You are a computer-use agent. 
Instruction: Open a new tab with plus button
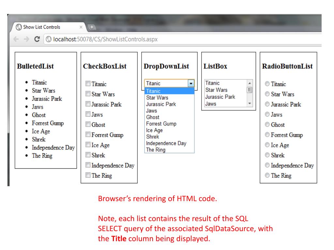pyautogui.click(x=92, y=27)
